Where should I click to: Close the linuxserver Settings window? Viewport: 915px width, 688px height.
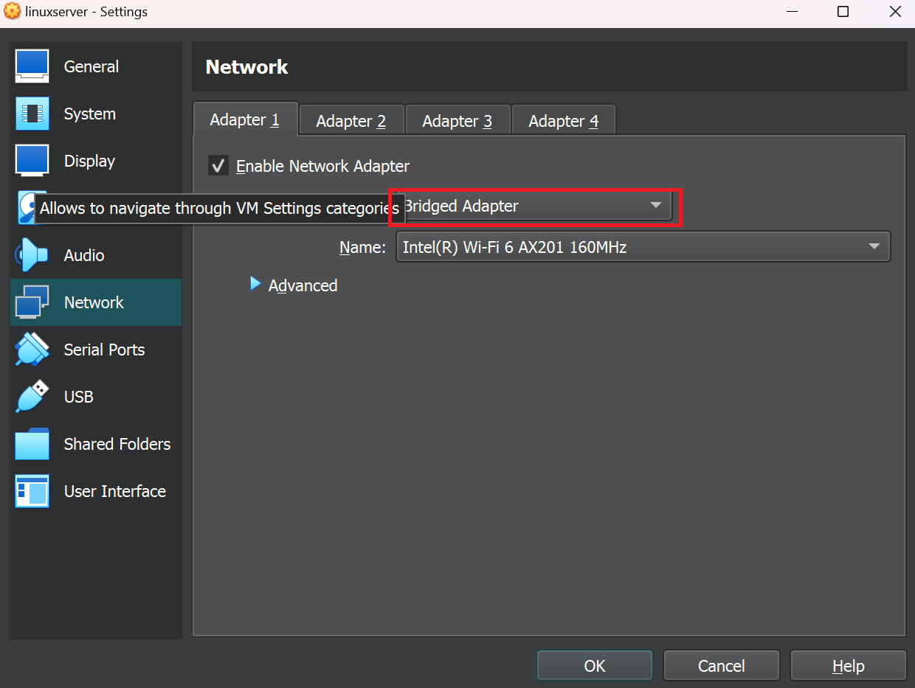click(894, 12)
